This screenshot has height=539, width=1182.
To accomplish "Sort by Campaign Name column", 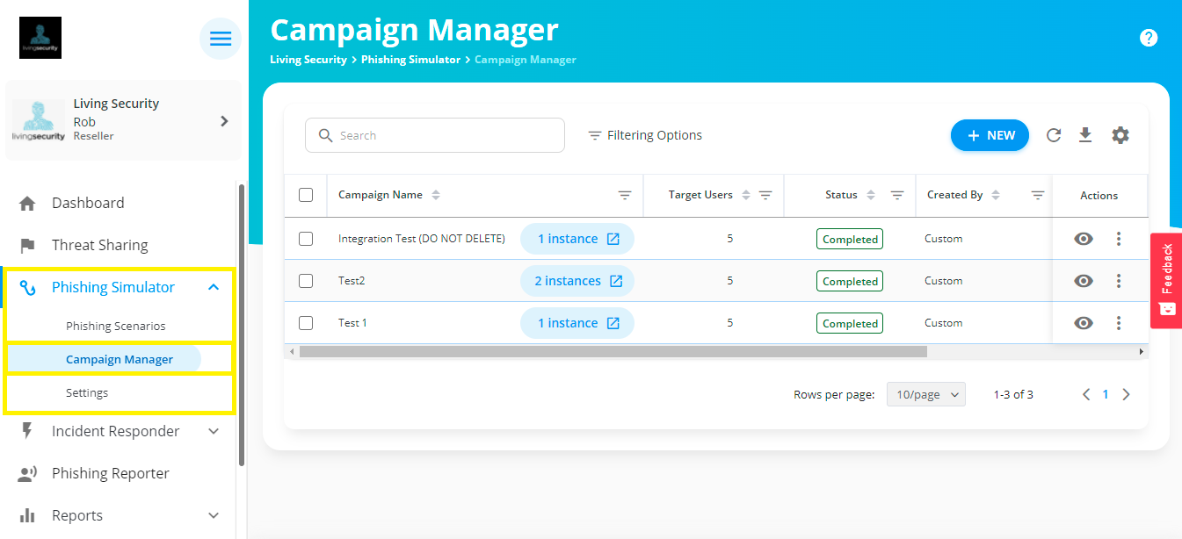I will point(436,195).
